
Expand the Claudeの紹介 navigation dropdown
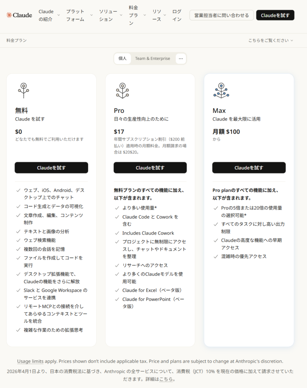coord(49,15)
